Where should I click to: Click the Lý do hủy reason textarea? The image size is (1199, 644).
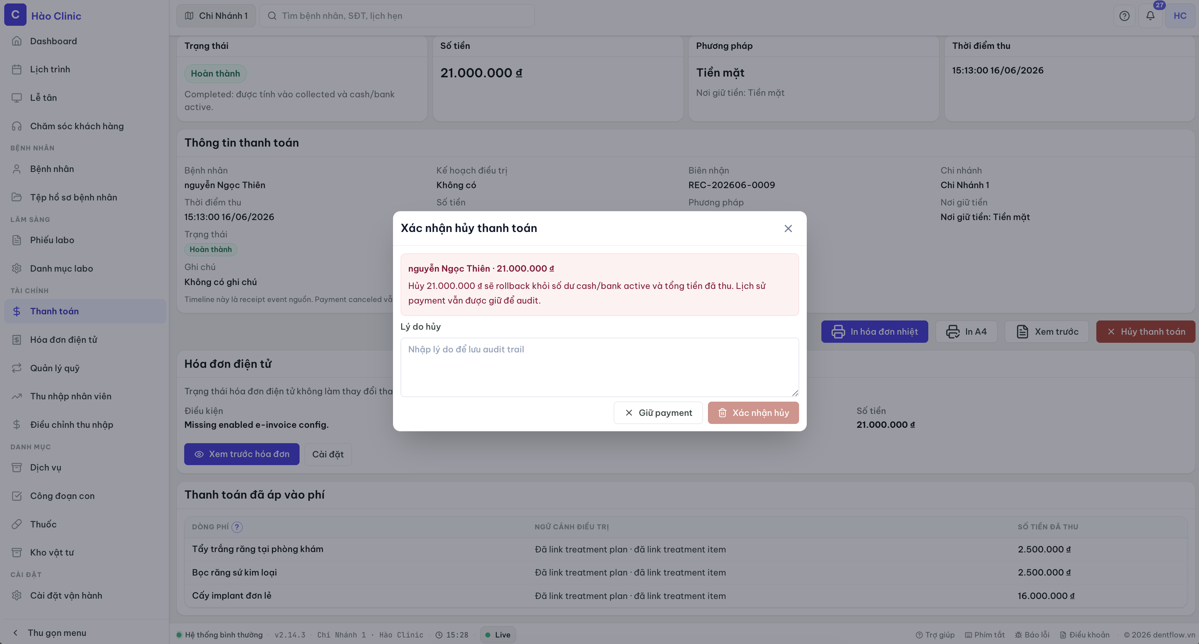599,367
